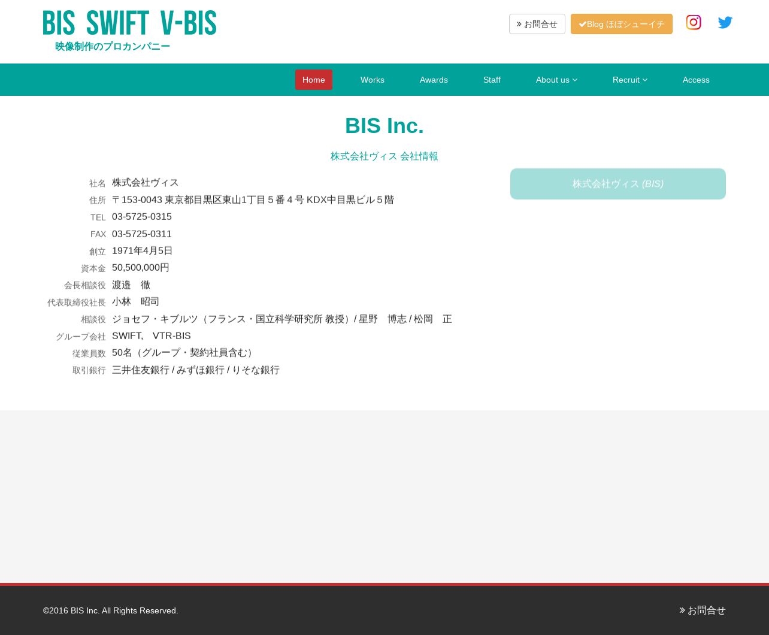769x635 pixels.
Task: Click the banks text 三井住友銀行
Action: click(196, 370)
